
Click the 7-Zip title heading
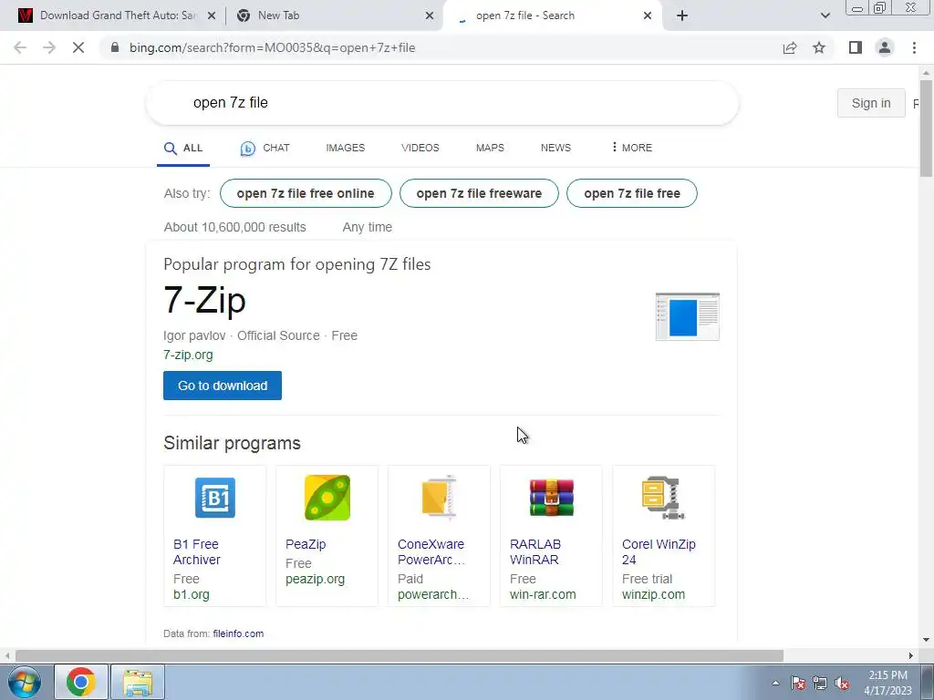tap(204, 300)
